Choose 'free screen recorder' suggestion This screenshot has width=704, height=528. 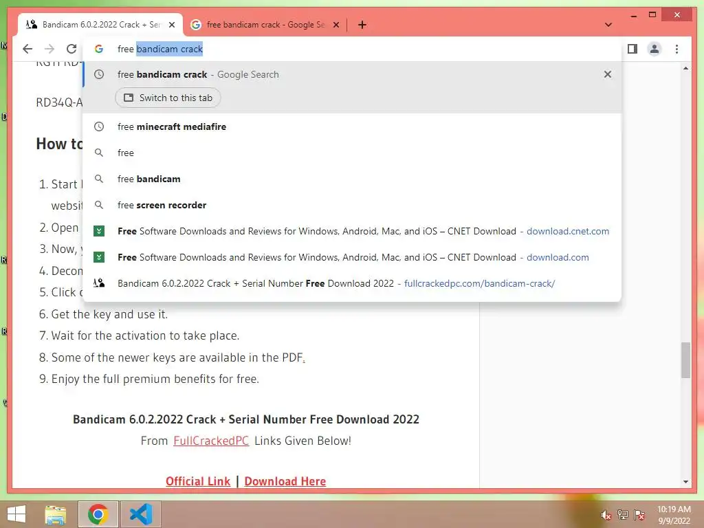point(353,205)
